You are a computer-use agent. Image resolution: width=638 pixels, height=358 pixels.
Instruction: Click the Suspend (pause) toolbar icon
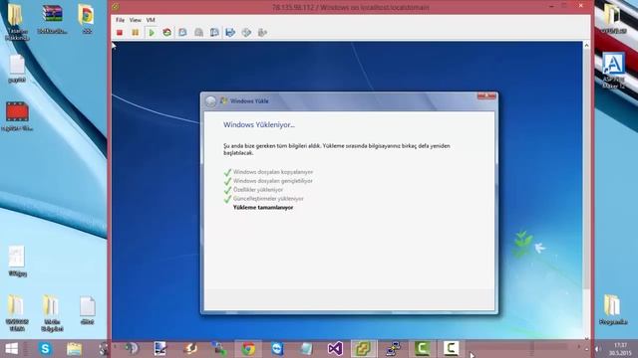pos(136,33)
